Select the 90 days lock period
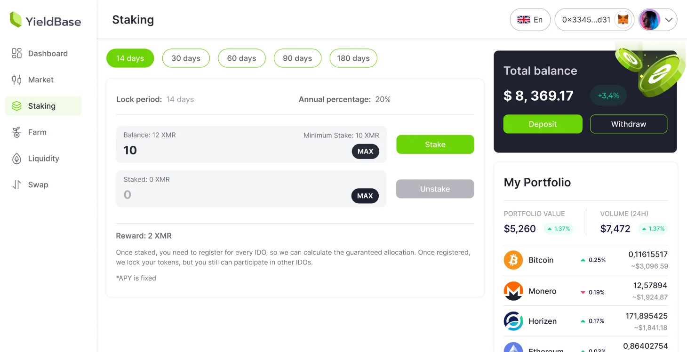This screenshot has height=352, width=687. (x=297, y=58)
